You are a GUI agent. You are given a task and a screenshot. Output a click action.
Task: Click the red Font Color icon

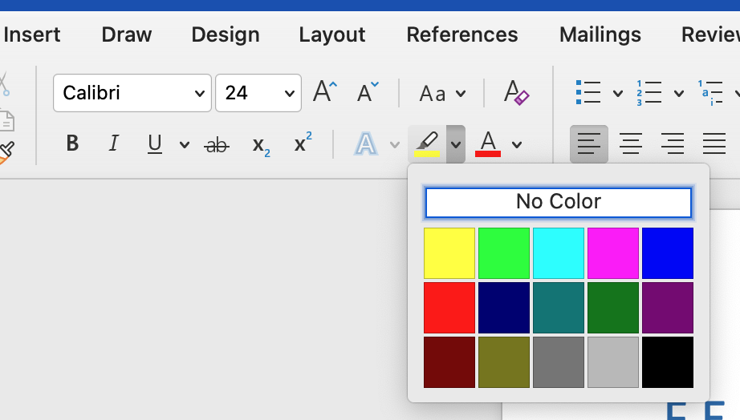point(488,144)
